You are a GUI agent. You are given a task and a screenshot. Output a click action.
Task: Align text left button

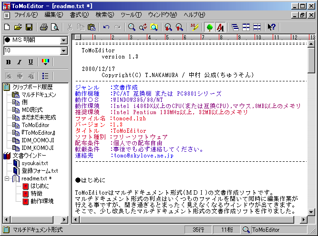click(x=8, y=76)
